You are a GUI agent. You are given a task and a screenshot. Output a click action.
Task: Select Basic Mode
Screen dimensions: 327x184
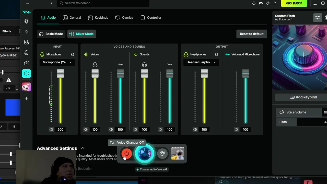tap(51, 34)
